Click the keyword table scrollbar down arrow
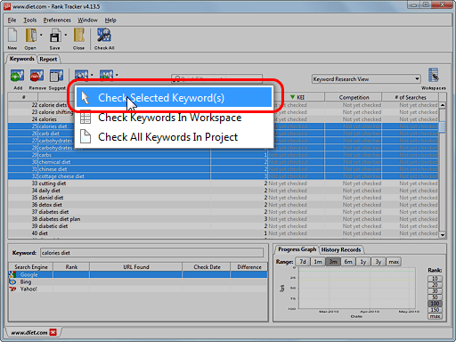This screenshot has height=342, width=456. [443, 235]
